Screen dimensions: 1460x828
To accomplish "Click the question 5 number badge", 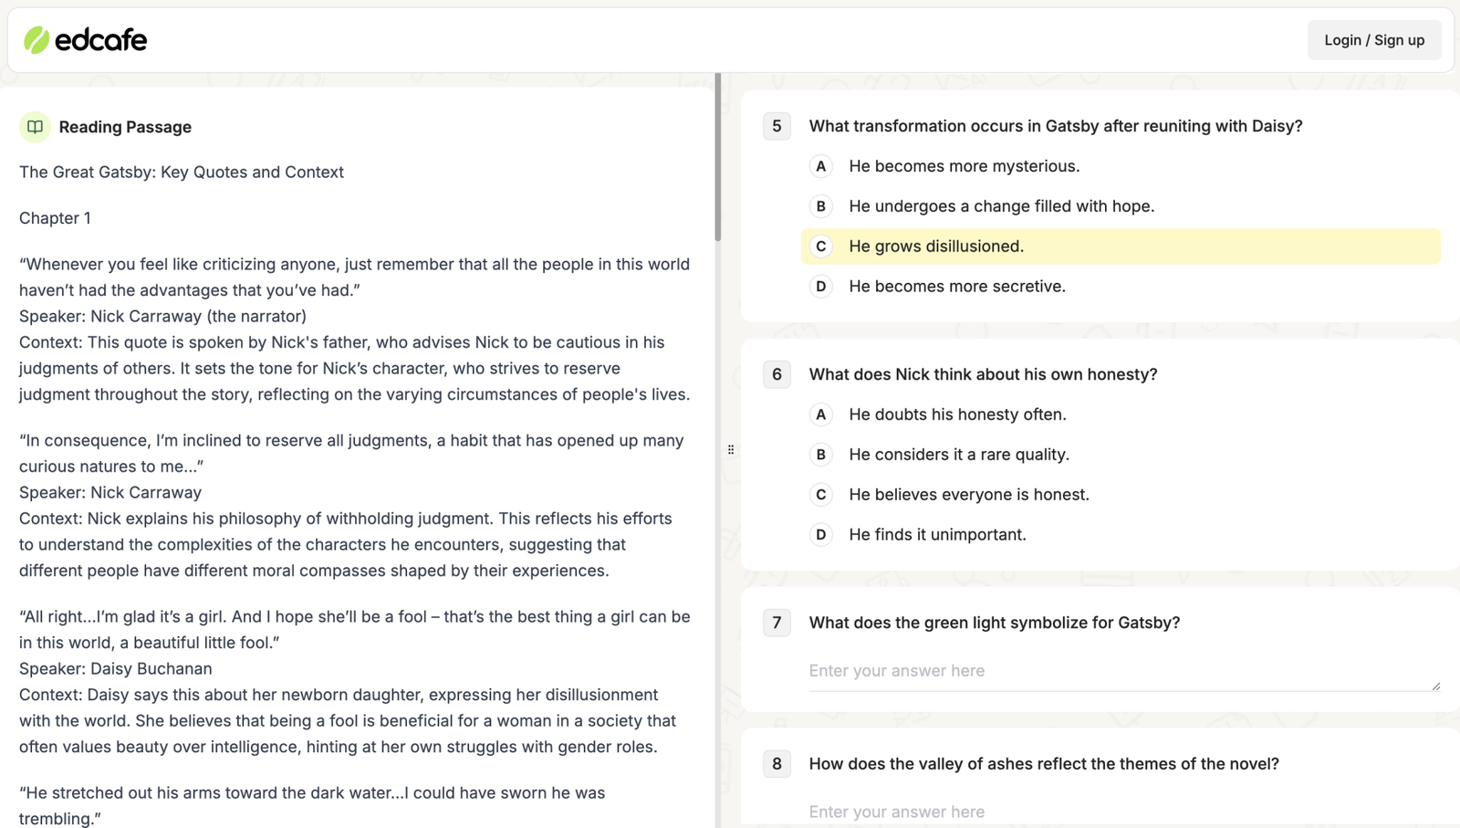I will [x=777, y=126].
